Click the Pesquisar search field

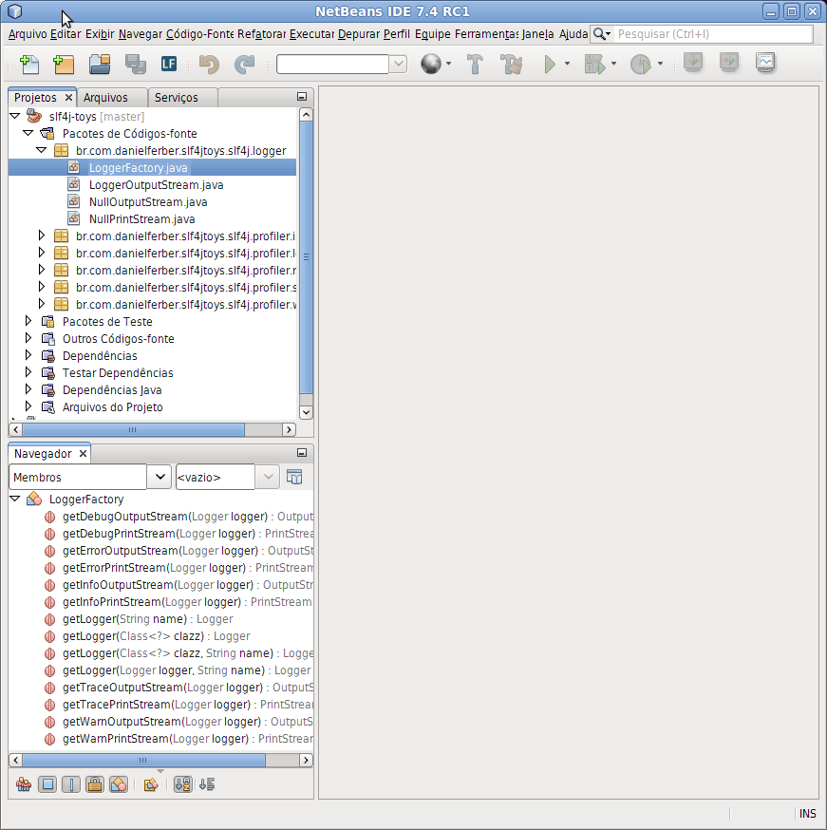pyautogui.click(x=713, y=34)
